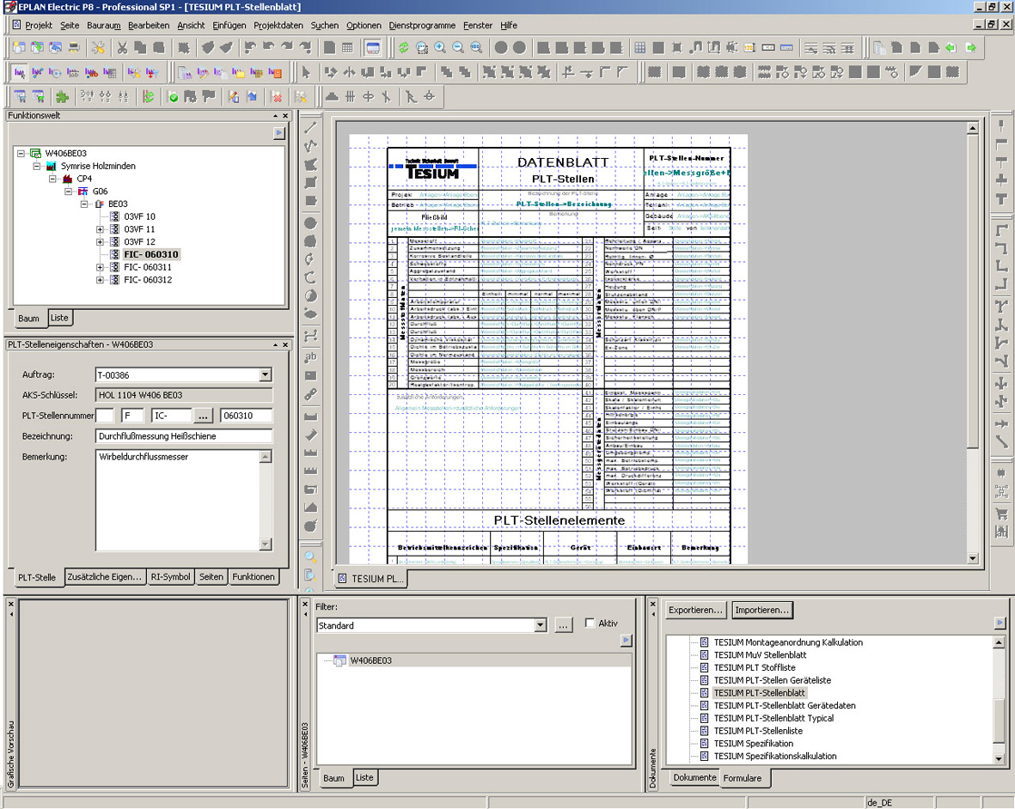This screenshot has height=809, width=1015.
Task: Click the document list scrollbar down arrow
Action: pyautogui.click(x=999, y=758)
